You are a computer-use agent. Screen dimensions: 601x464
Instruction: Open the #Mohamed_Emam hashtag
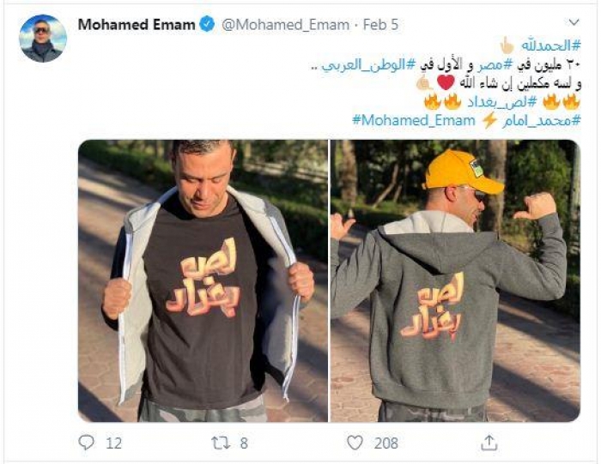414,121
